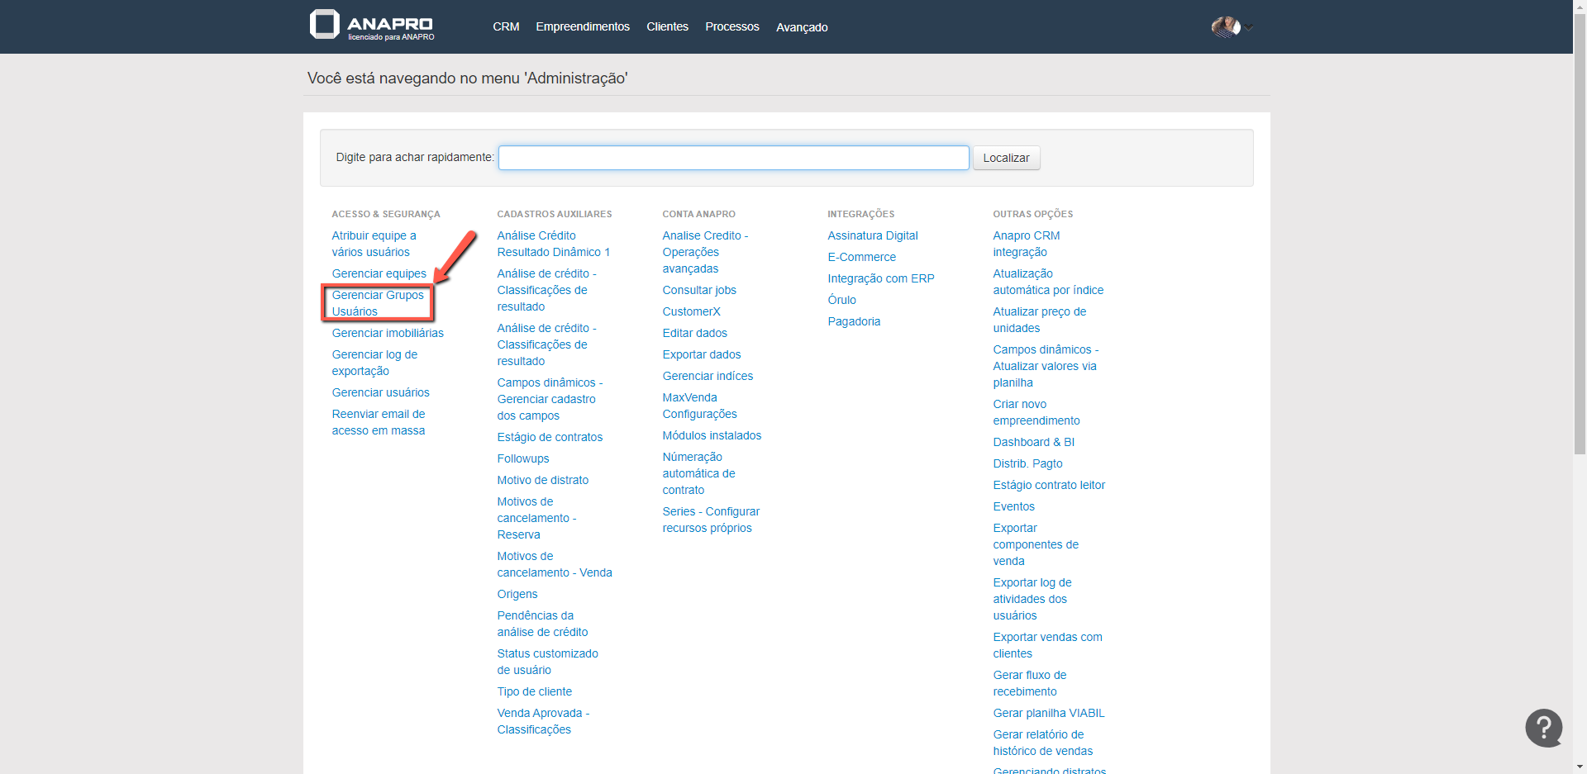Viewport: 1587px width, 774px height.
Task: Go to Gerenciar equipes
Action: point(379,273)
